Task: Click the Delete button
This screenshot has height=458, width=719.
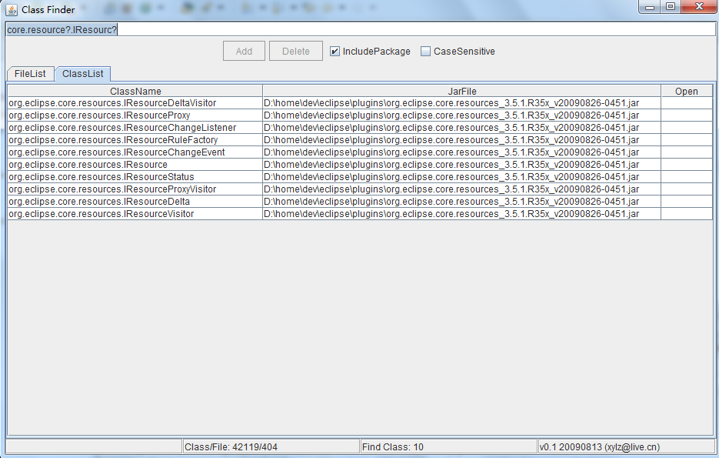Action: pyautogui.click(x=296, y=51)
